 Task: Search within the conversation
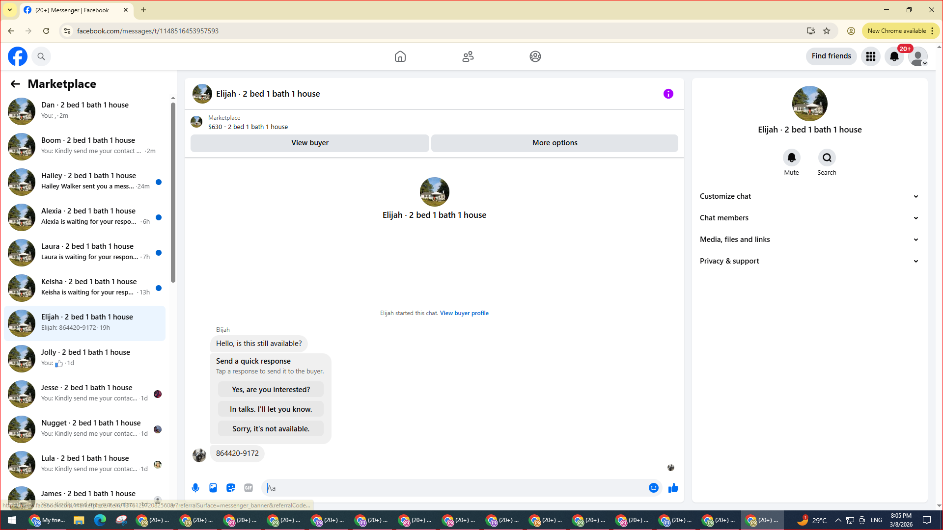pyautogui.click(x=827, y=158)
